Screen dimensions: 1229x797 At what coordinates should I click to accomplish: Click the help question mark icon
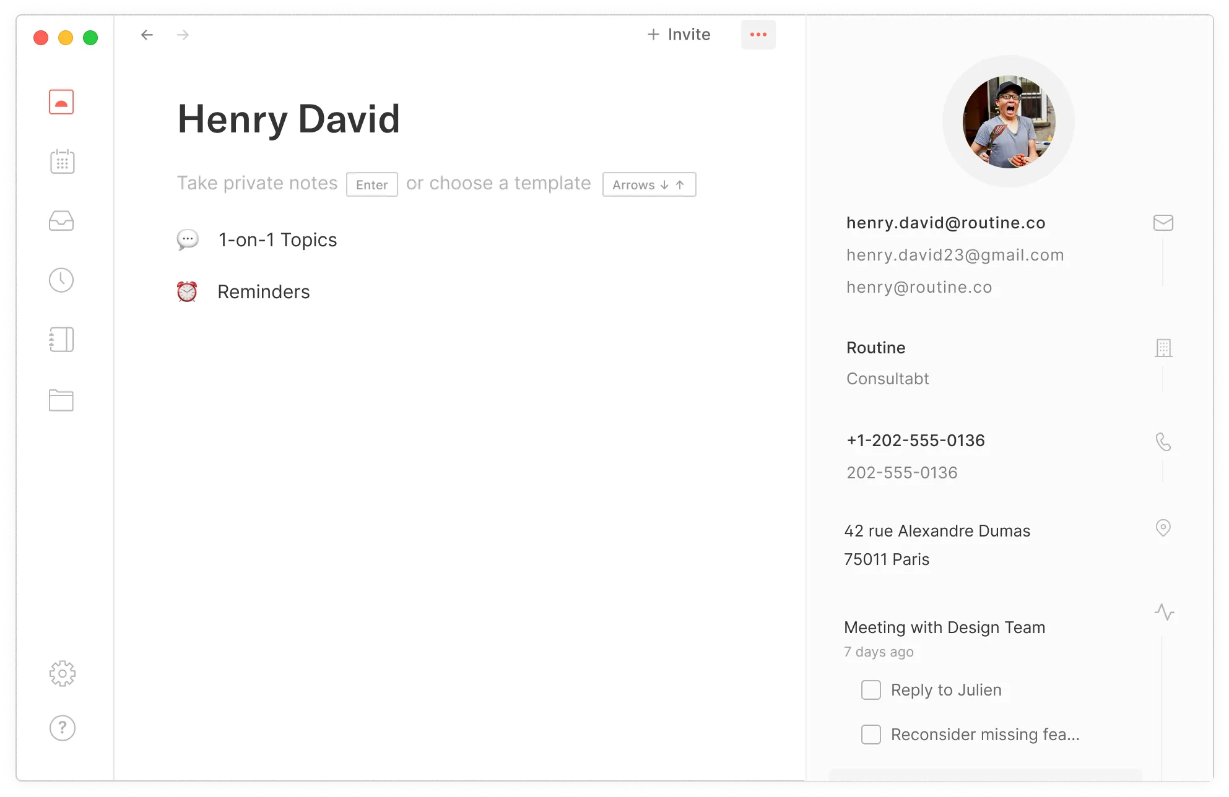click(x=62, y=728)
